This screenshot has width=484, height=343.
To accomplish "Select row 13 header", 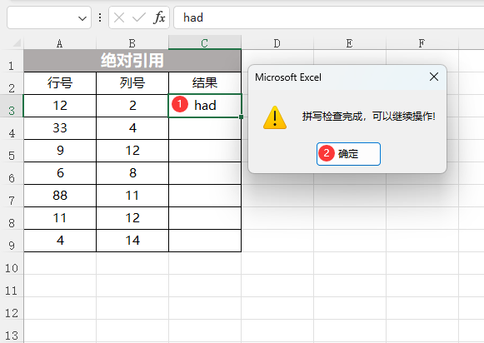I will [12, 331].
